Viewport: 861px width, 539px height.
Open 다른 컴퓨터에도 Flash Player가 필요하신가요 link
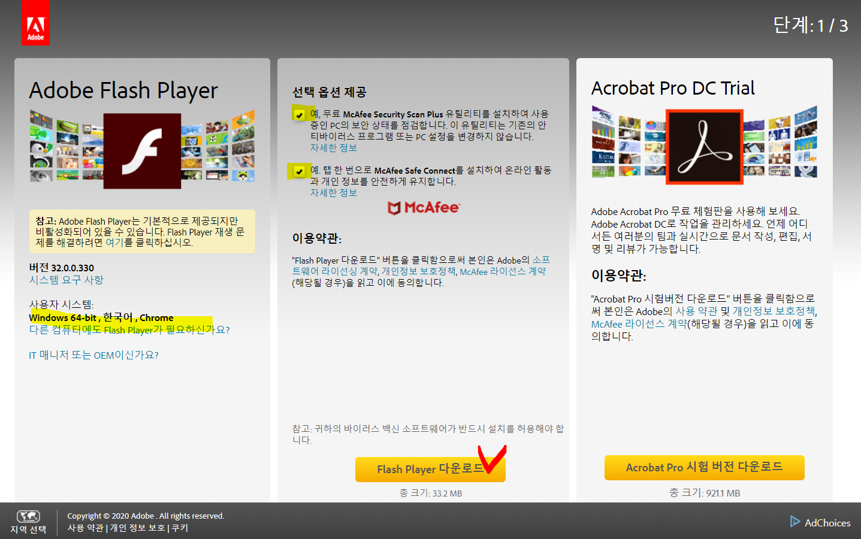coord(129,330)
